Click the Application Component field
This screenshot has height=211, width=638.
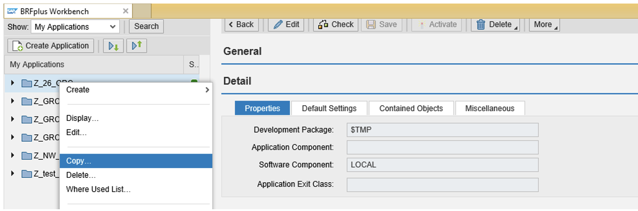click(x=443, y=147)
